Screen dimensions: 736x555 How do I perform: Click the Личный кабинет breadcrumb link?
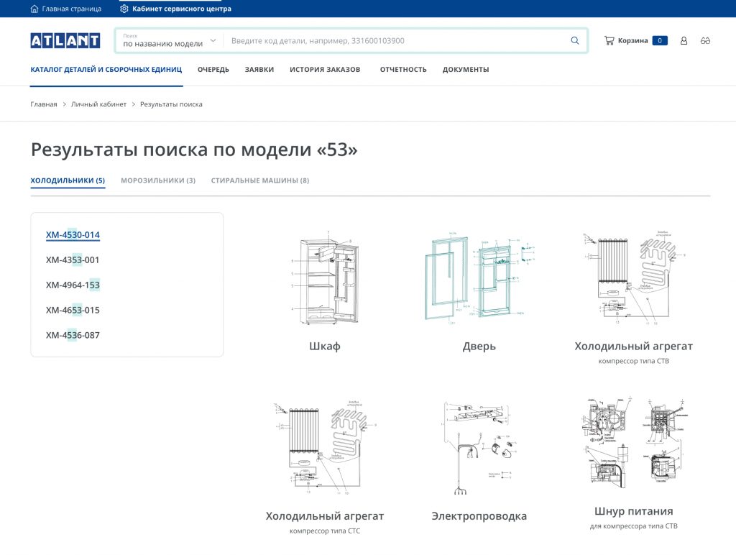tap(98, 104)
